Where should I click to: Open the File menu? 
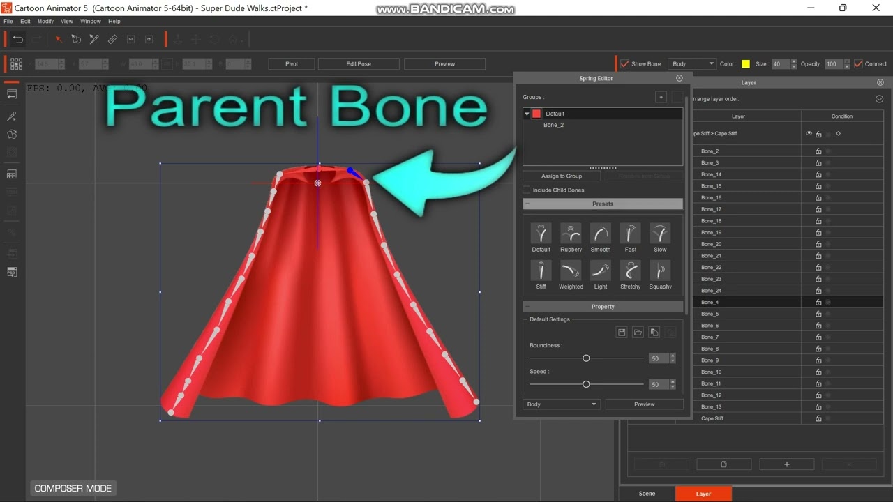8,22
